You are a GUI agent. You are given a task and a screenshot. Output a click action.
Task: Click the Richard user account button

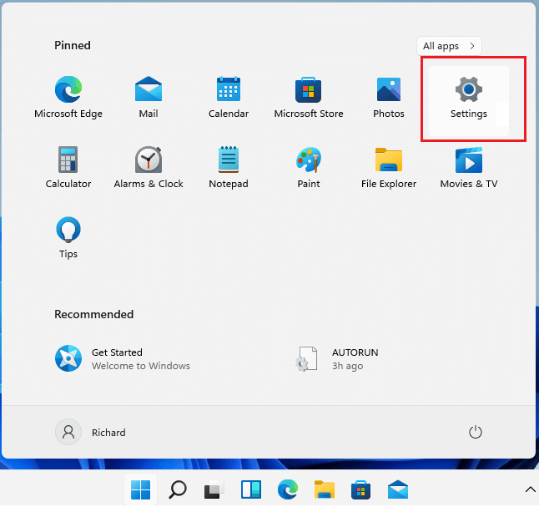[92, 432]
